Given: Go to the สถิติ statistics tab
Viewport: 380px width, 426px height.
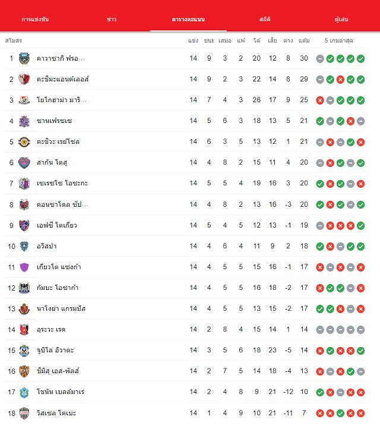Looking at the screenshot, I should [265, 19].
